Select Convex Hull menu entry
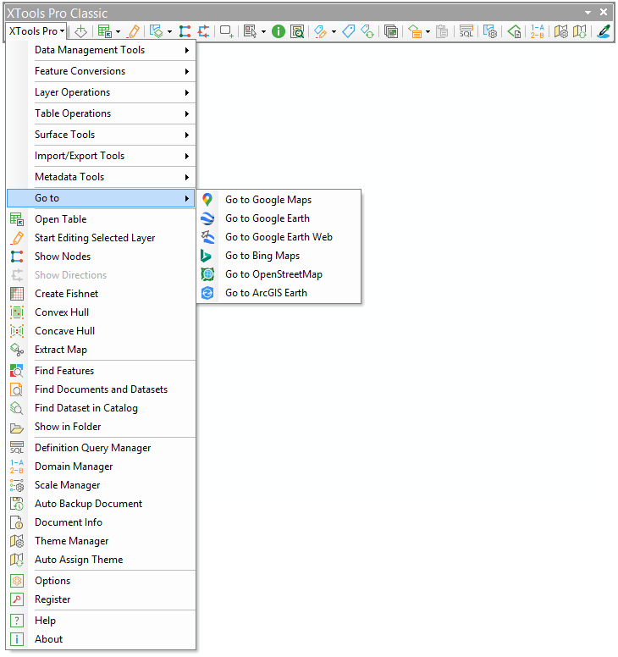Screen dimensions: 618x657 click(101, 312)
